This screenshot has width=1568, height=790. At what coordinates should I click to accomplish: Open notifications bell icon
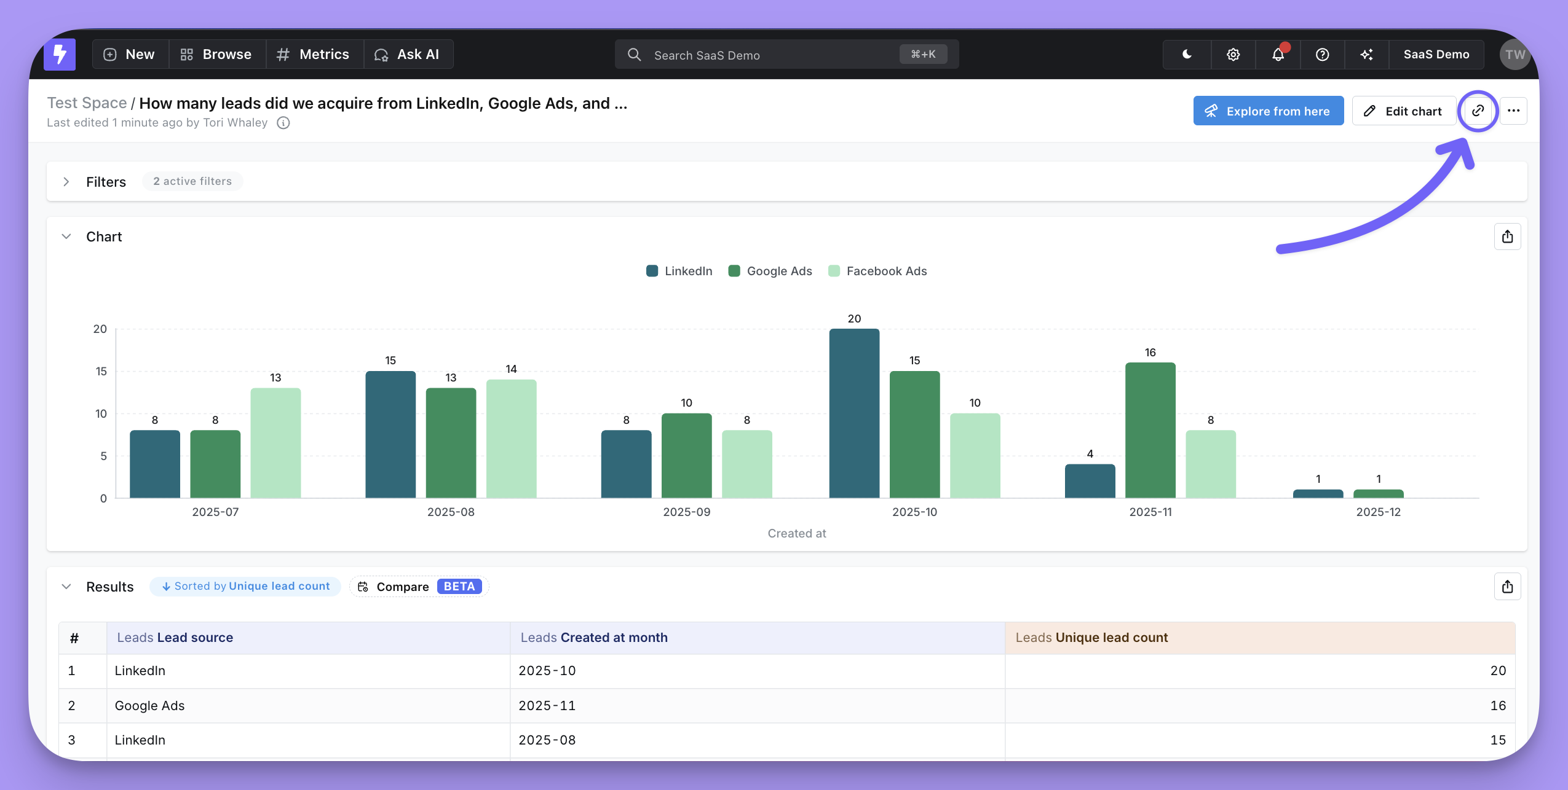[1278, 55]
